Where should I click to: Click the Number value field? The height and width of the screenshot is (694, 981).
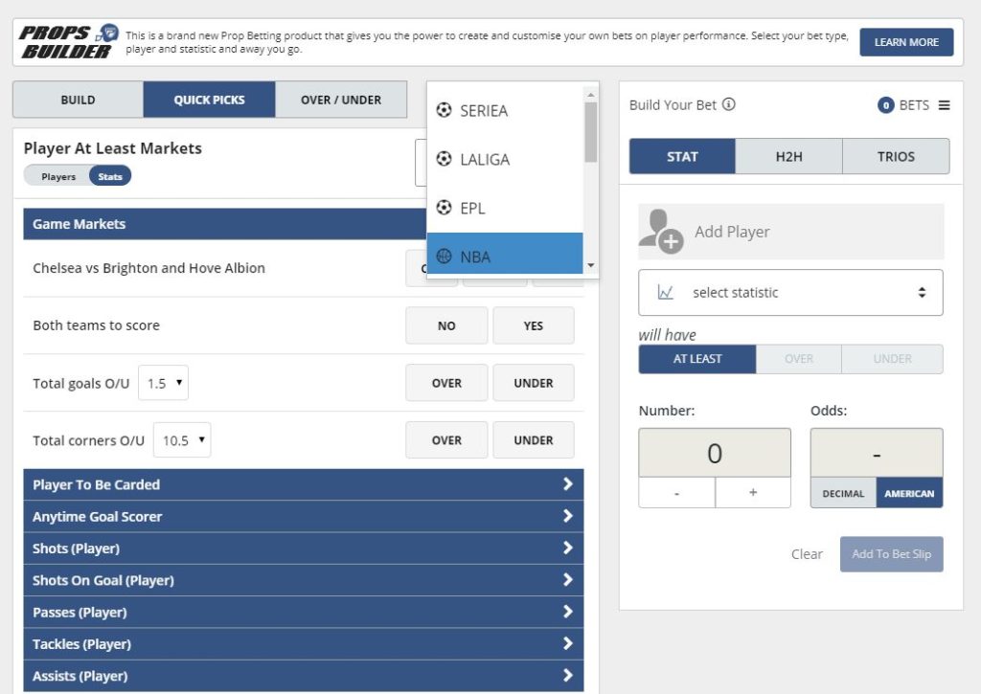[715, 453]
